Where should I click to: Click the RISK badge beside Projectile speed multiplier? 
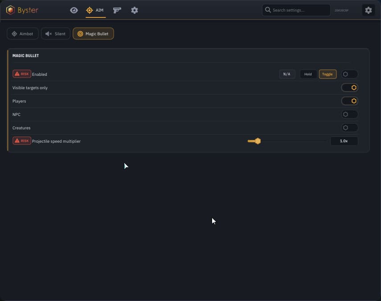(x=22, y=141)
